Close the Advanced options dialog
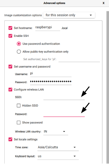Image resolution: width=109 pixels, height=164 pixels. pos(103,3)
